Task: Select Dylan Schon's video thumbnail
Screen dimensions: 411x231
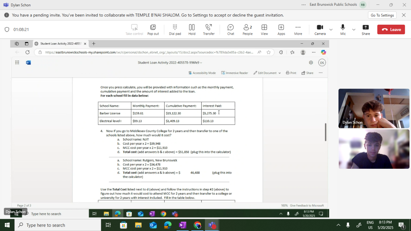Action: [x=374, y=108]
